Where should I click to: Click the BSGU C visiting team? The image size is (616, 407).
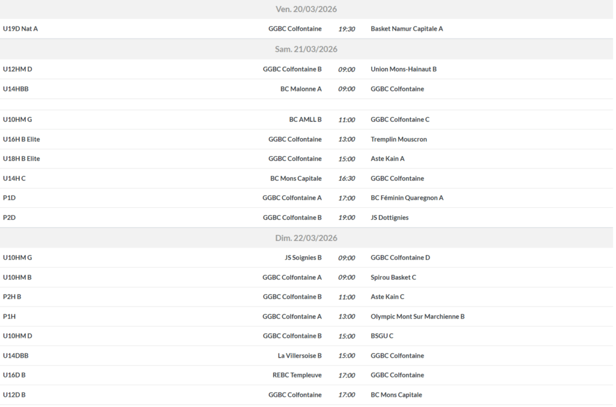(x=382, y=336)
